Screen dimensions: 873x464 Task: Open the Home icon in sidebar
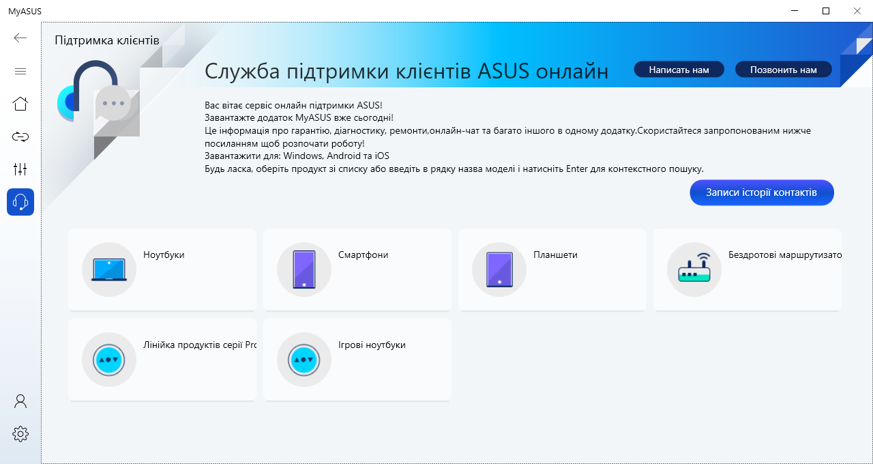pos(20,104)
